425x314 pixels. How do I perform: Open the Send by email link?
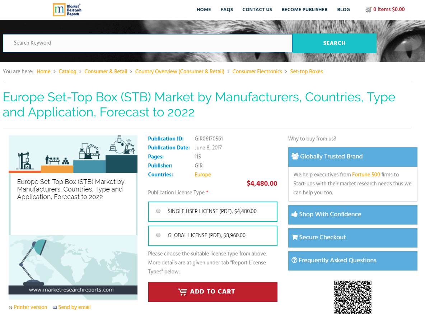74,307
